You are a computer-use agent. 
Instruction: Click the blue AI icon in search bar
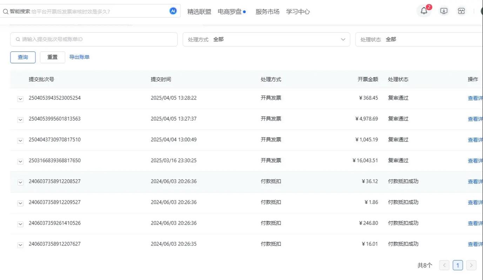pos(173,10)
